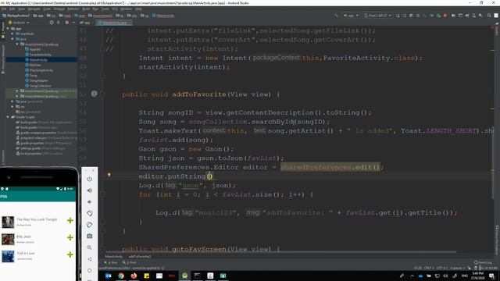Open the Edit menu
Viewport: 500px width, 281px height.
pyautogui.click(x=12, y=9)
